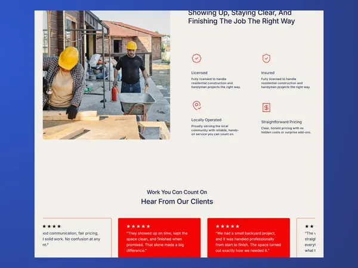Click 'Work You Can Count On' subtitle
Image resolution: width=358 pixels, height=268 pixels.
177,192
